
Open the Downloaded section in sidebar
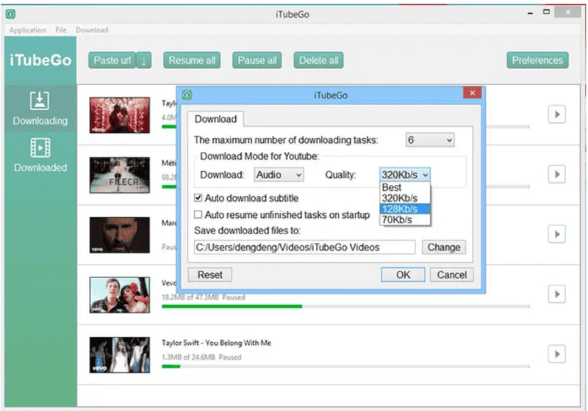(x=40, y=155)
